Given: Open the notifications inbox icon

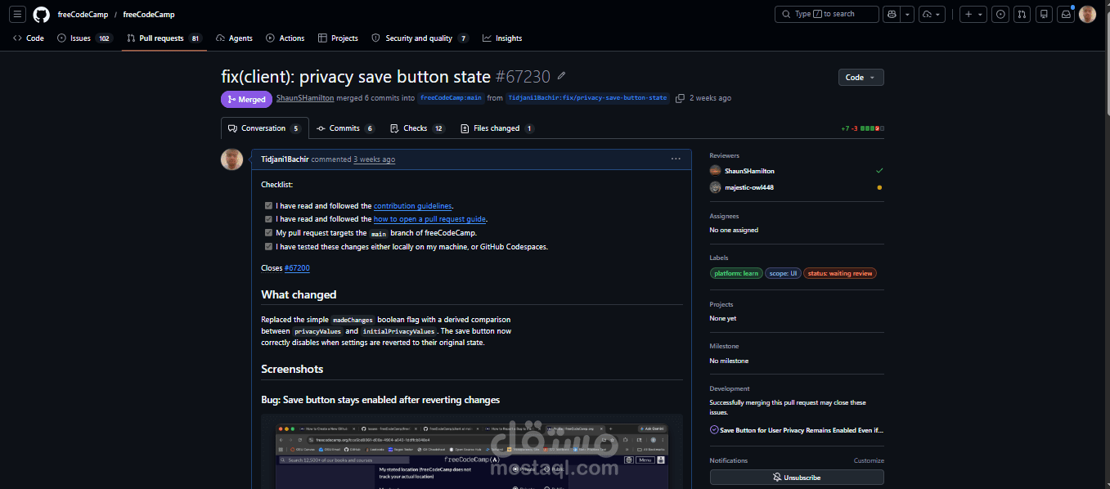Looking at the screenshot, I should coord(1066,14).
